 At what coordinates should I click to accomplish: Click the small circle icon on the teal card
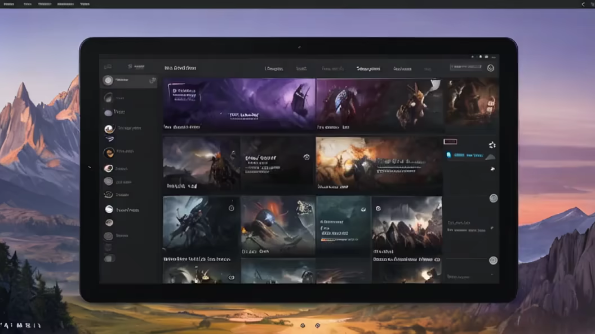(363, 208)
